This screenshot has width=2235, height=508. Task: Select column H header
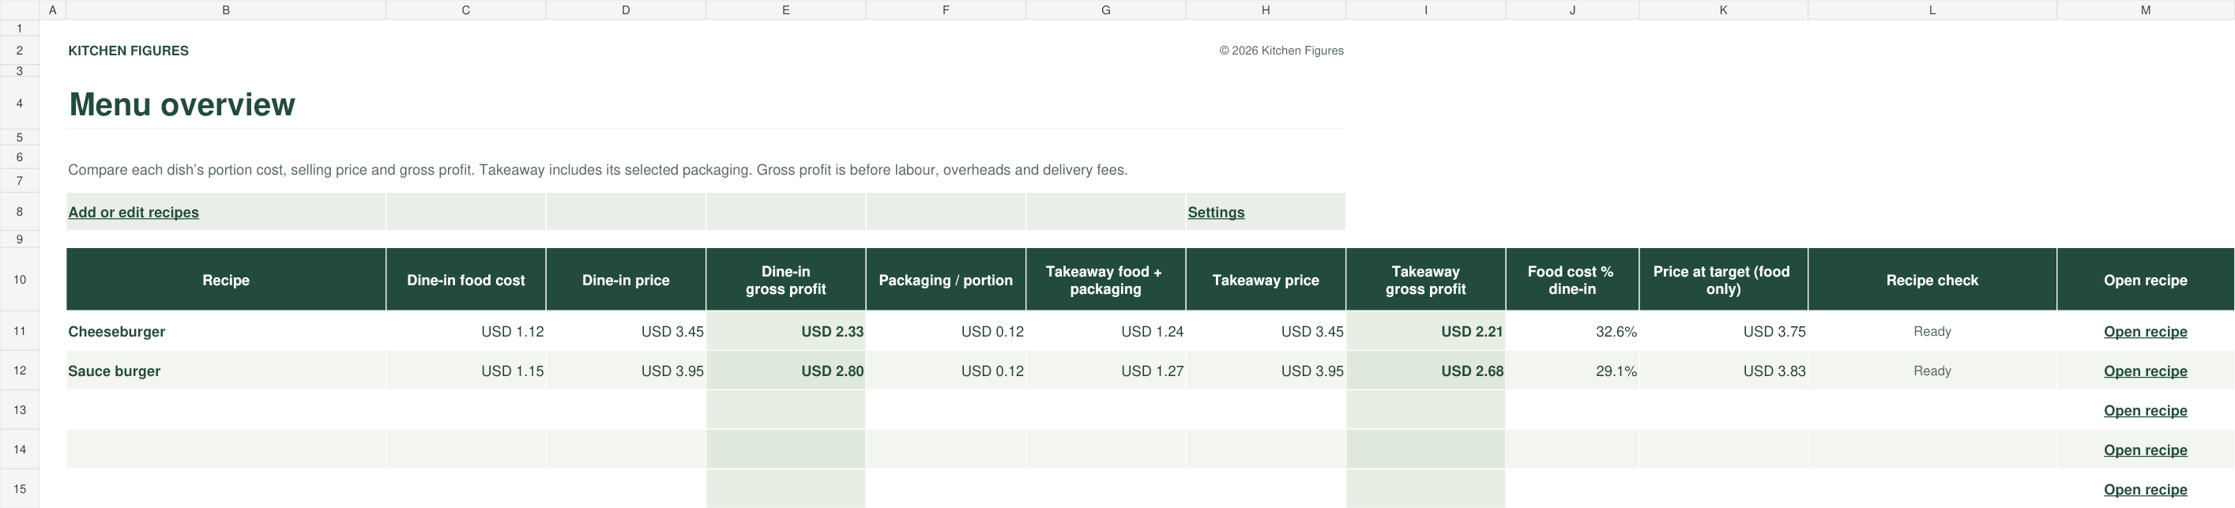pyautogui.click(x=1266, y=9)
